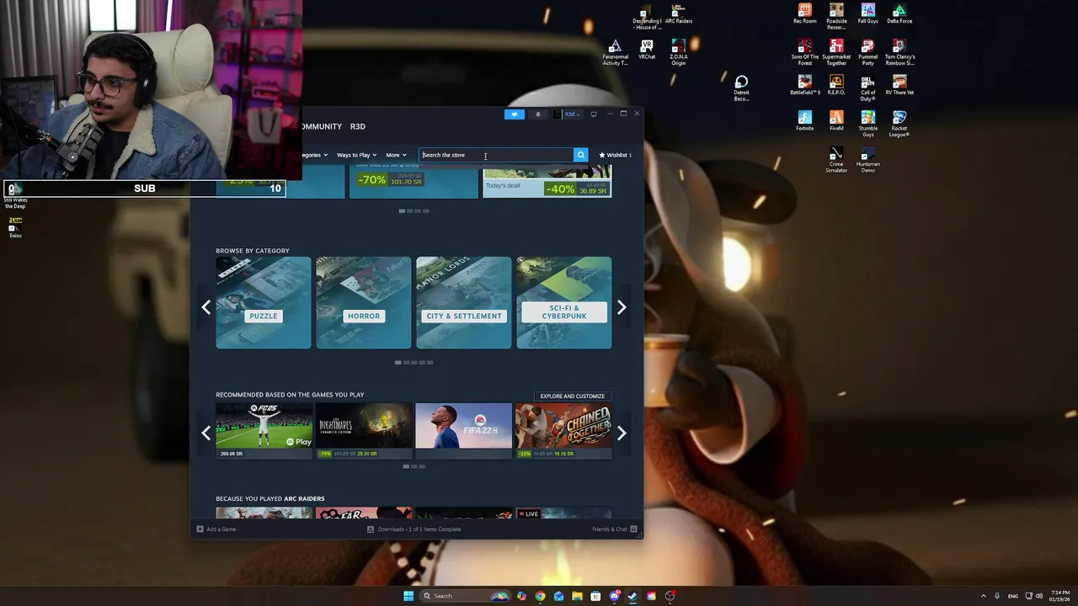This screenshot has height=606, width=1078.
Task: Open Fall Guys desktop shortcut
Action: (x=867, y=14)
